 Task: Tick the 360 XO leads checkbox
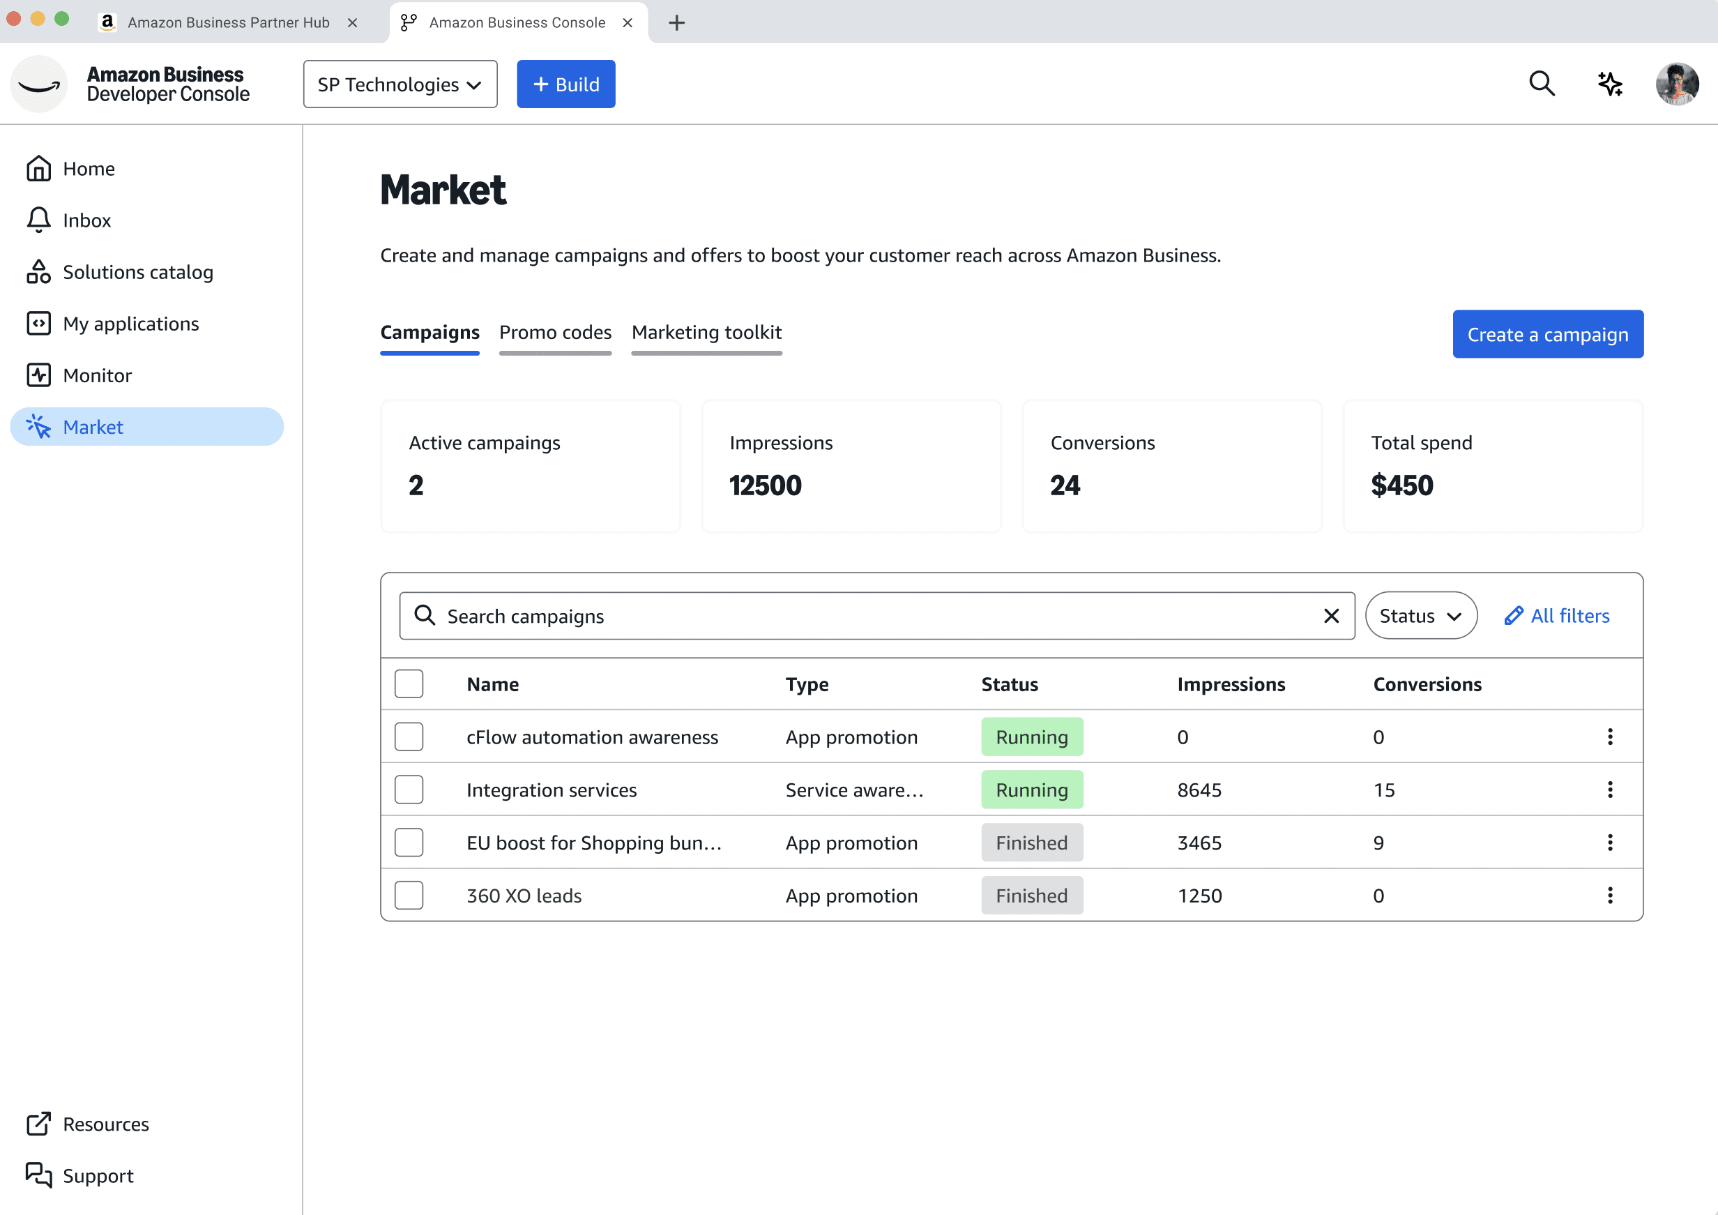[409, 896]
